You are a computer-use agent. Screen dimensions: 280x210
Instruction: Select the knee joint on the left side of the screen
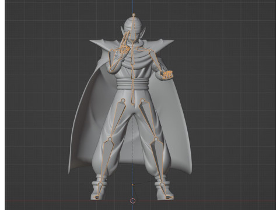click(110, 139)
